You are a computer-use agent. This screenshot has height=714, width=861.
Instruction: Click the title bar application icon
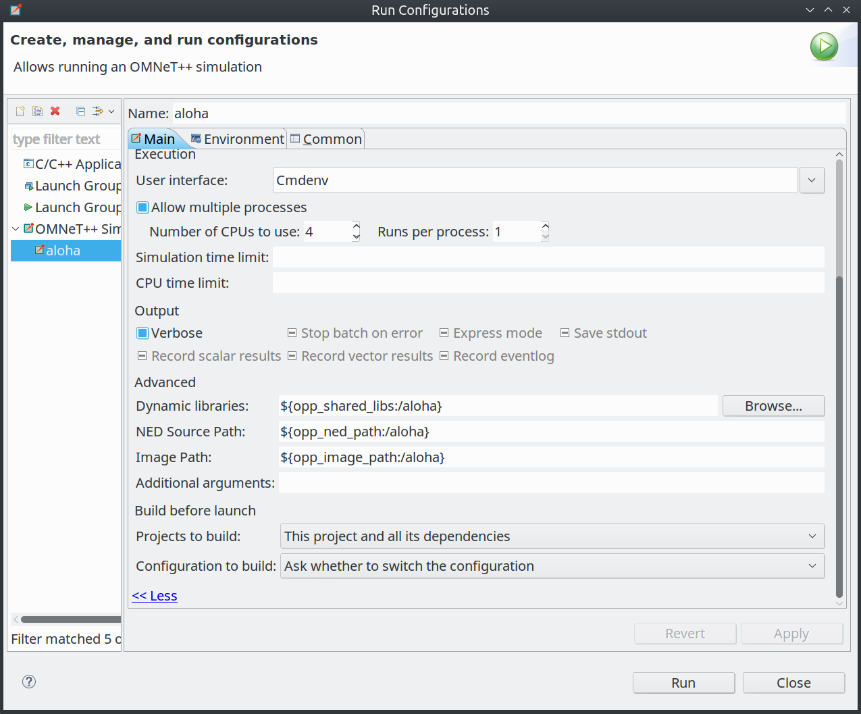16,10
